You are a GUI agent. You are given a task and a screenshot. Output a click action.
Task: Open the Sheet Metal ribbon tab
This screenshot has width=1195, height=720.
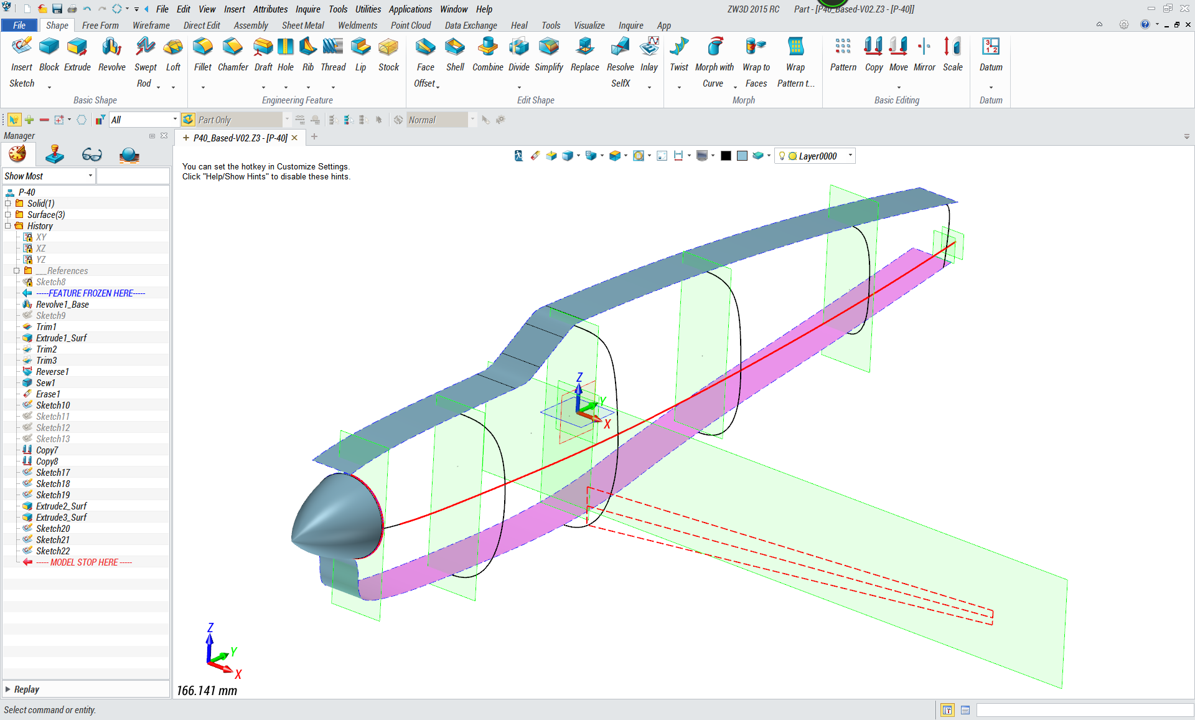pos(302,26)
